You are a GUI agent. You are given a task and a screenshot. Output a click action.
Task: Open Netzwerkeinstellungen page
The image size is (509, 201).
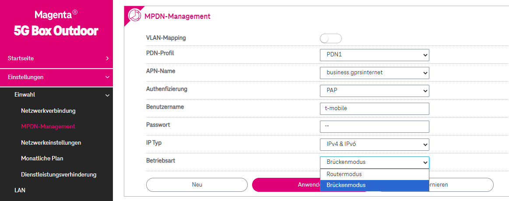click(51, 142)
